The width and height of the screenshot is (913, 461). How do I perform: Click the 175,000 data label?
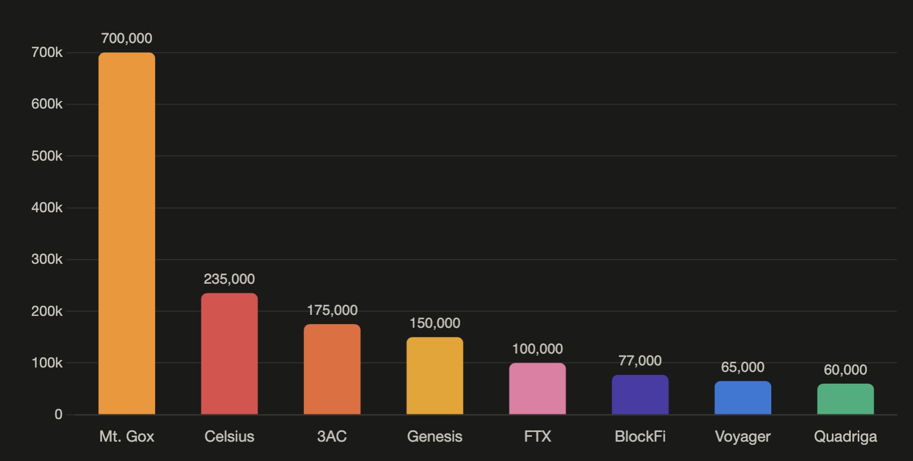(332, 311)
